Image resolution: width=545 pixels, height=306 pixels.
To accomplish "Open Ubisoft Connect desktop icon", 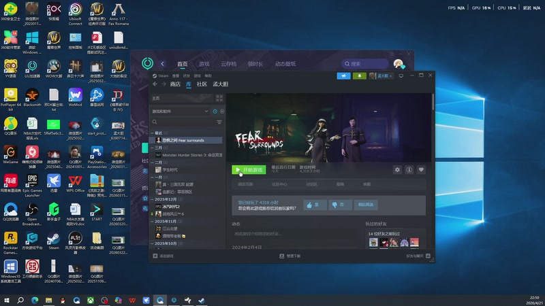I will (x=76, y=14).
